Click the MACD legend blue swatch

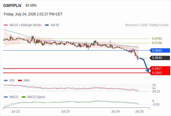tap(6, 97)
